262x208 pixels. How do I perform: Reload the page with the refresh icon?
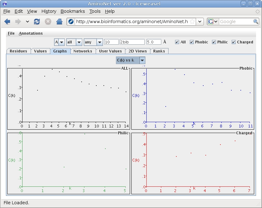[x=37, y=22]
